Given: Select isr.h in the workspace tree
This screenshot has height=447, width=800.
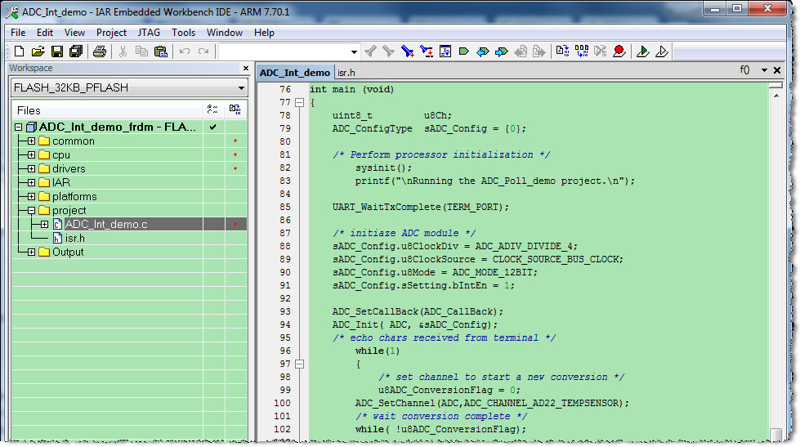Looking at the screenshot, I should pyautogui.click(x=74, y=239).
